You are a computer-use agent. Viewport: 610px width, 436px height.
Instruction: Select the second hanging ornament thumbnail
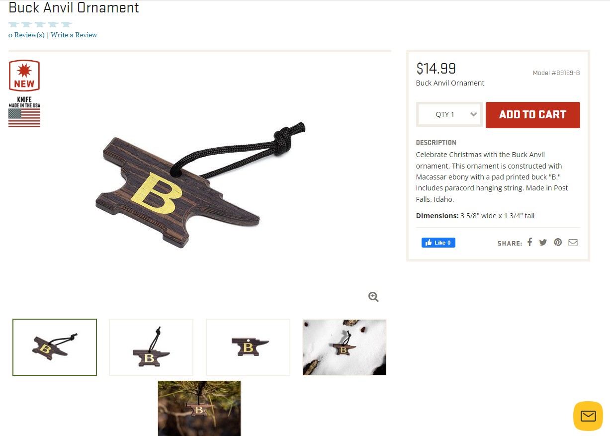coord(151,347)
